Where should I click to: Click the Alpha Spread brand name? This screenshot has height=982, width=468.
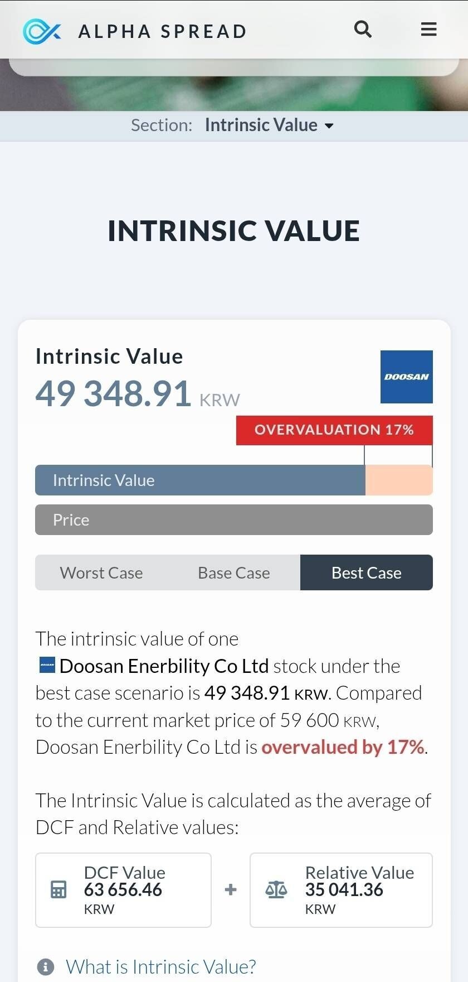[x=163, y=31]
